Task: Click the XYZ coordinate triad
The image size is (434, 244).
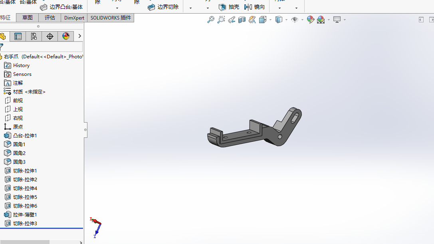Action: pos(96,227)
